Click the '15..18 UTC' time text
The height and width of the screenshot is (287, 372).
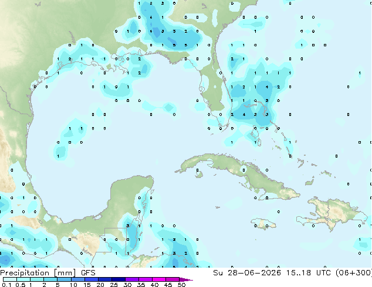tap(309, 273)
